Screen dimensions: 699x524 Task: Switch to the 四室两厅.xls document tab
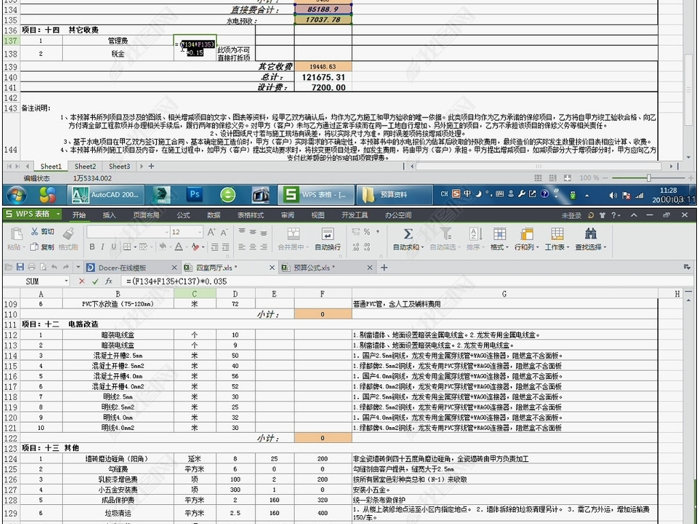pos(217,267)
